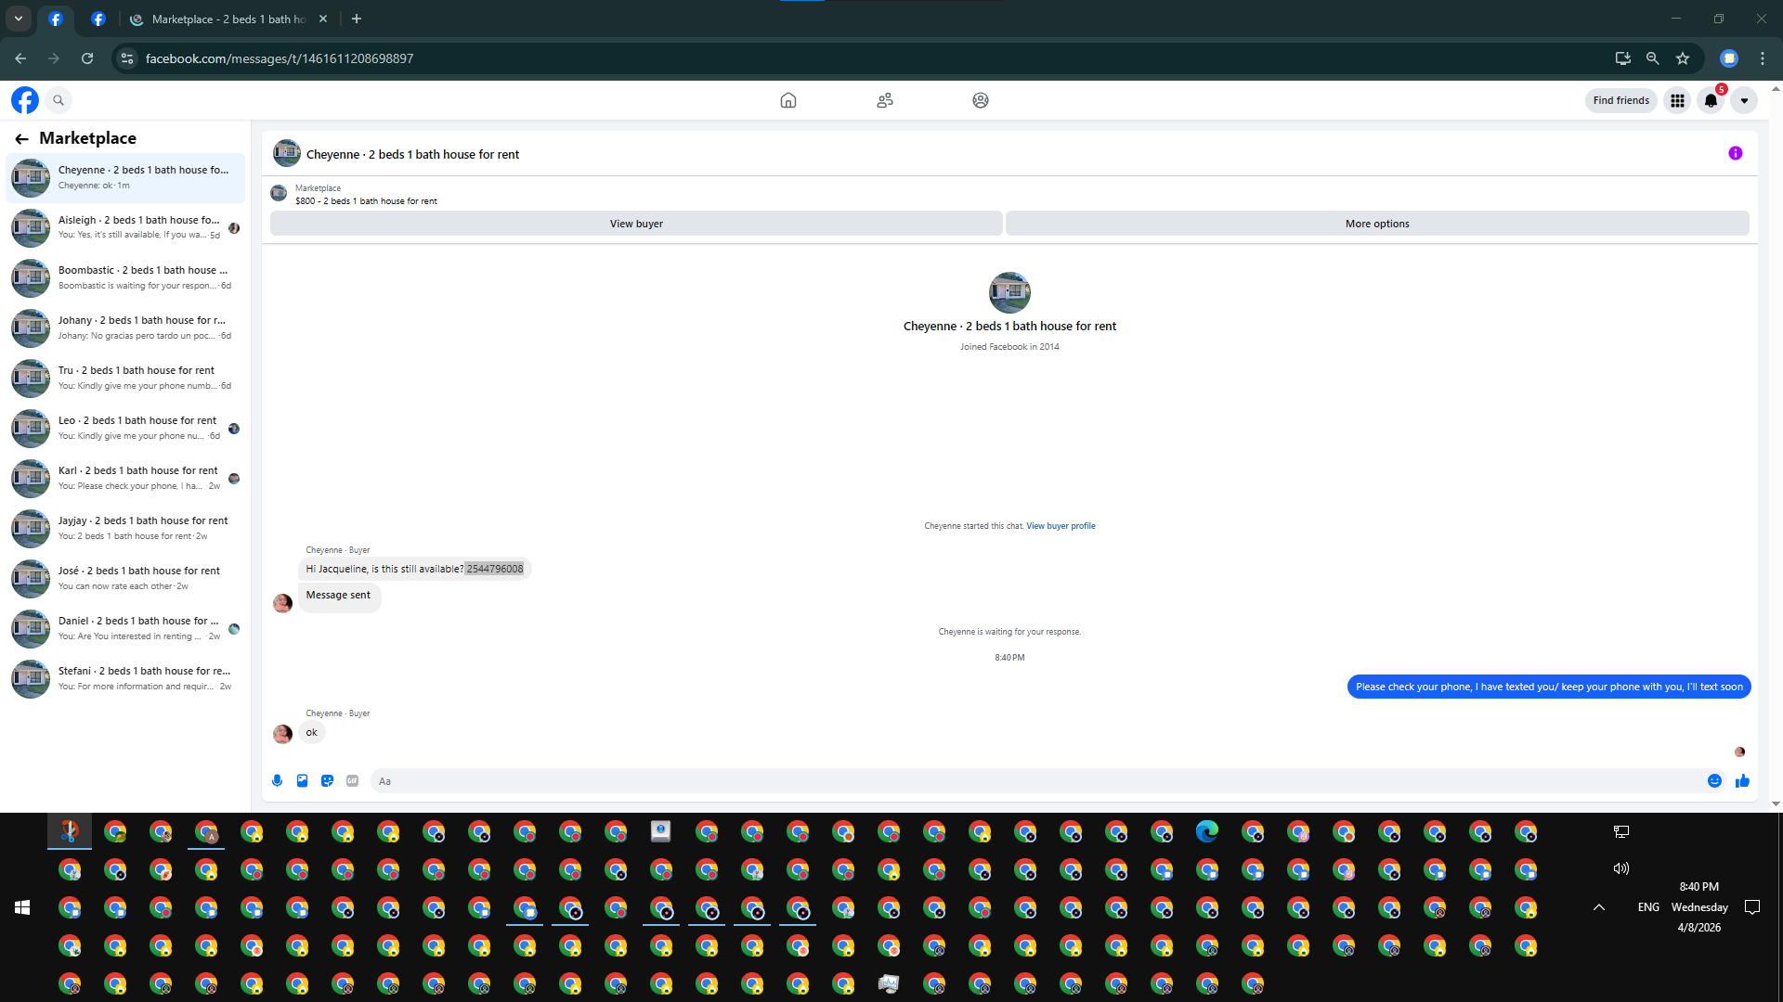
Task: Attach a photo using the image icon
Action: (302, 781)
